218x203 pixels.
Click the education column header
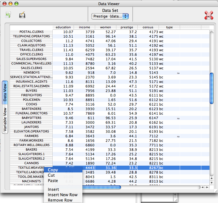(x=63, y=27)
